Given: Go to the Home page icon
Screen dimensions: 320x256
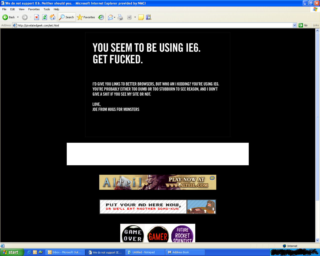Looking at the screenshot, I should (x=52, y=17).
